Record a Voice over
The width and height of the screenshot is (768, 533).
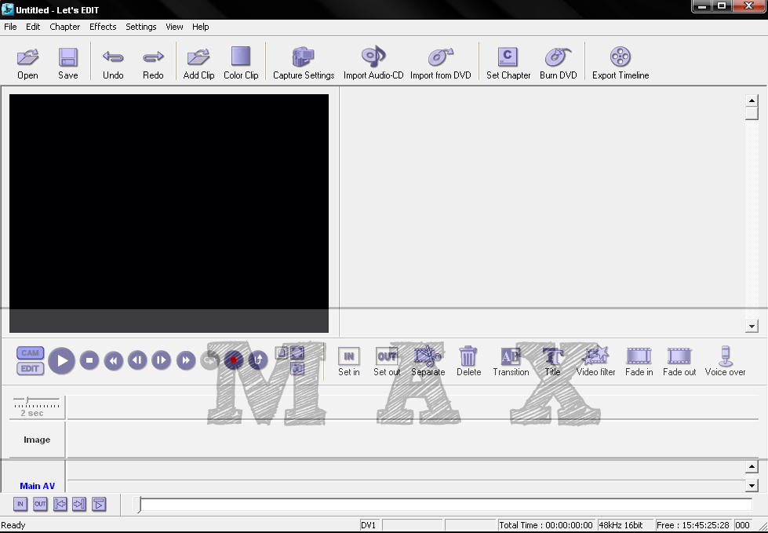pyautogui.click(x=725, y=362)
